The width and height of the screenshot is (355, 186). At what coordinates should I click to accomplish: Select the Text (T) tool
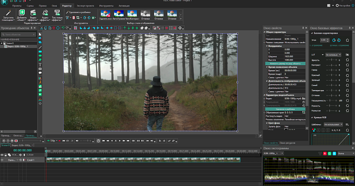pos(40,65)
